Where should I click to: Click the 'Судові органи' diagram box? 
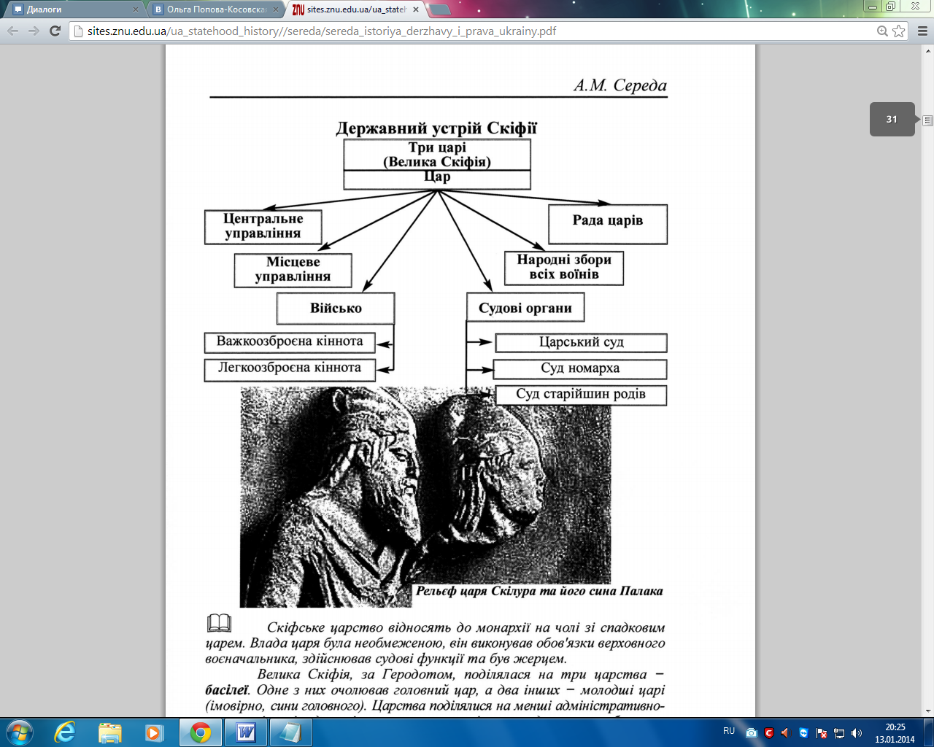point(525,307)
